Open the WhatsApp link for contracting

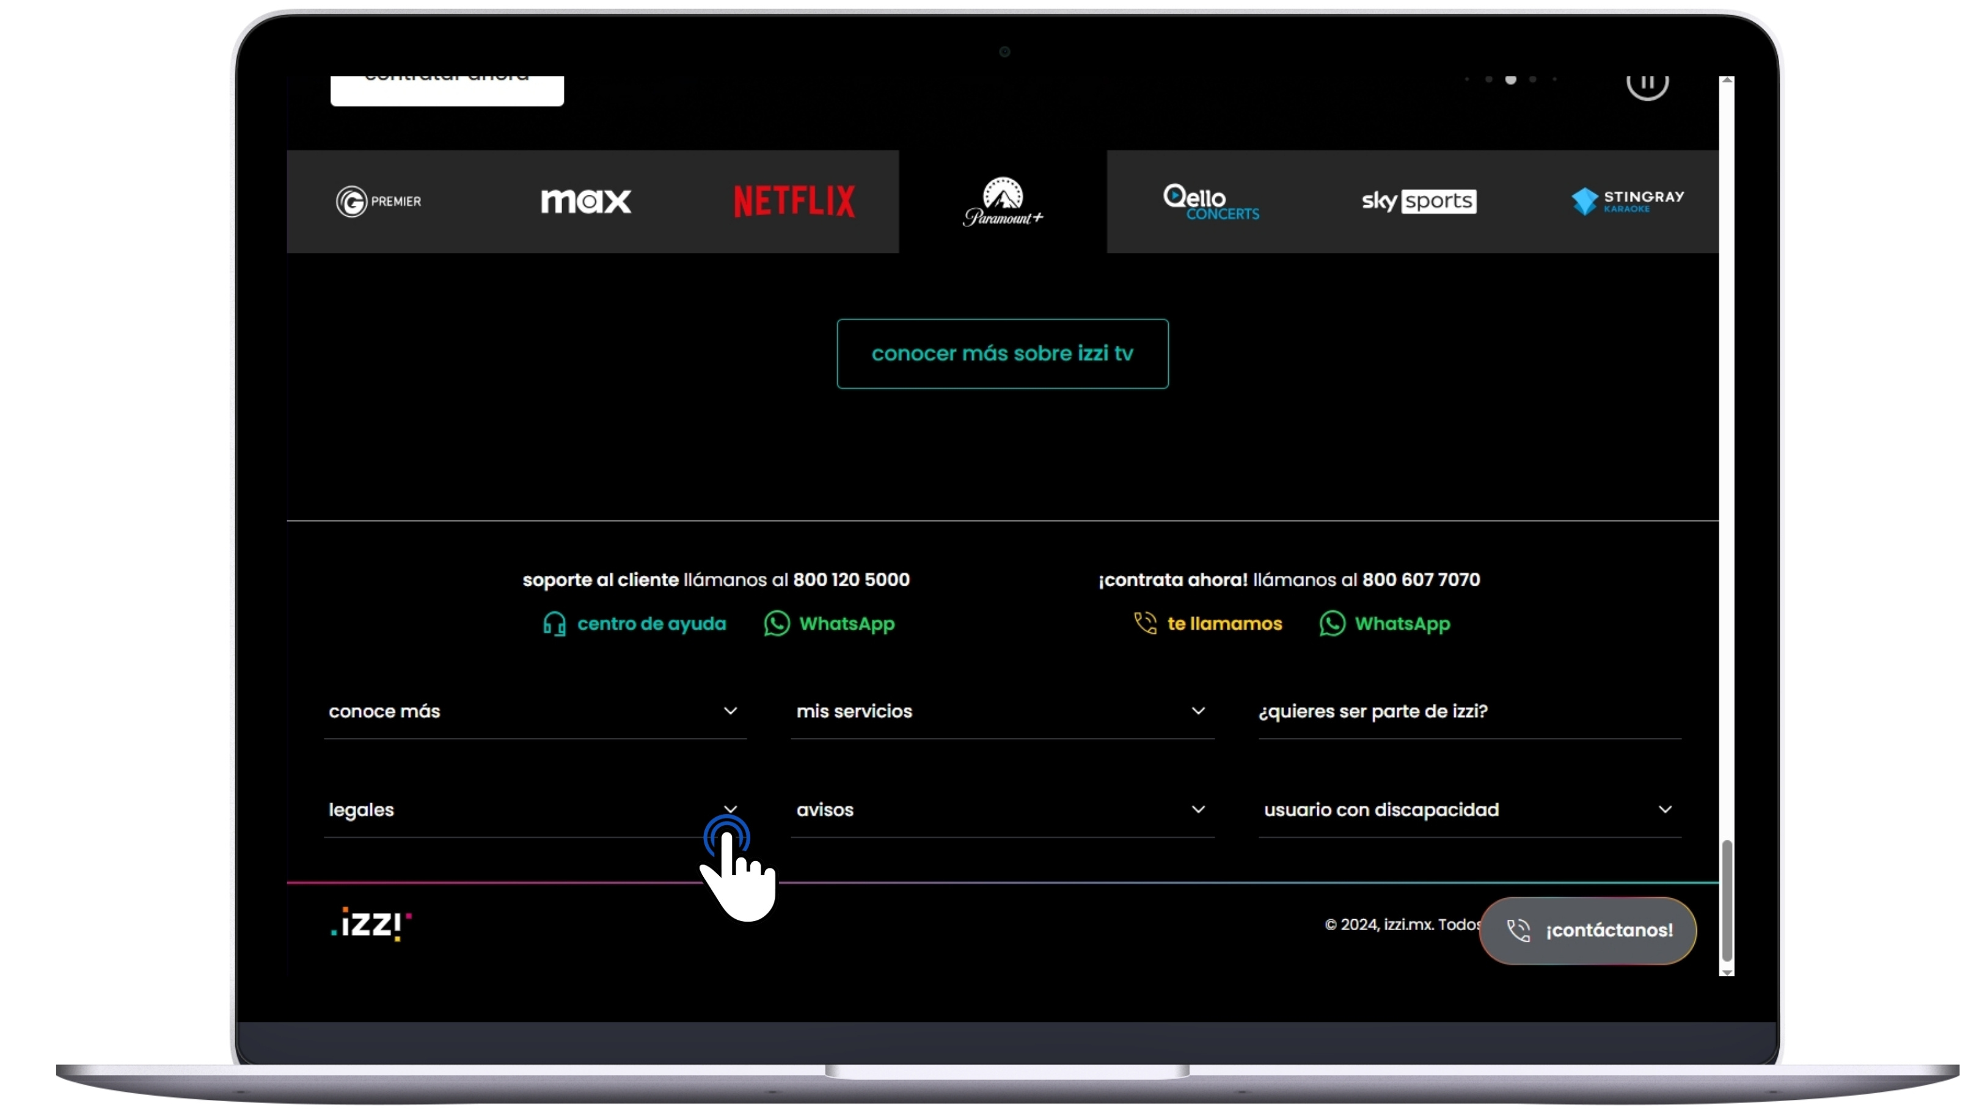1403,624
